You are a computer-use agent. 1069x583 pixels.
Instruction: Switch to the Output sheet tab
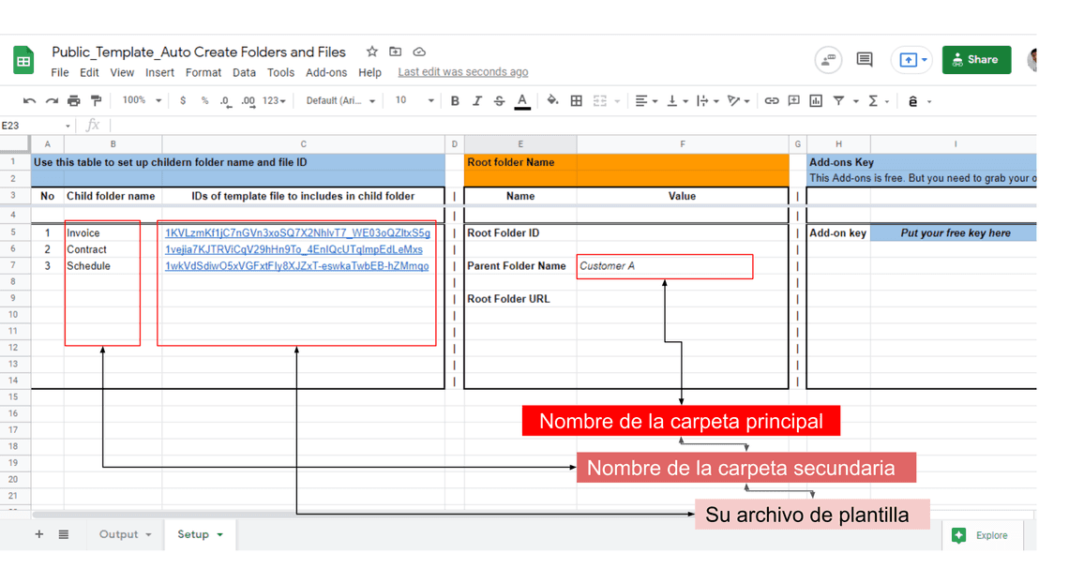pos(125,534)
